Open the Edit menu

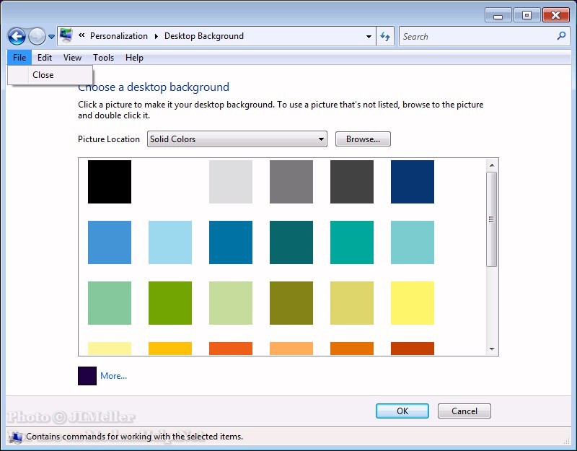(x=45, y=58)
